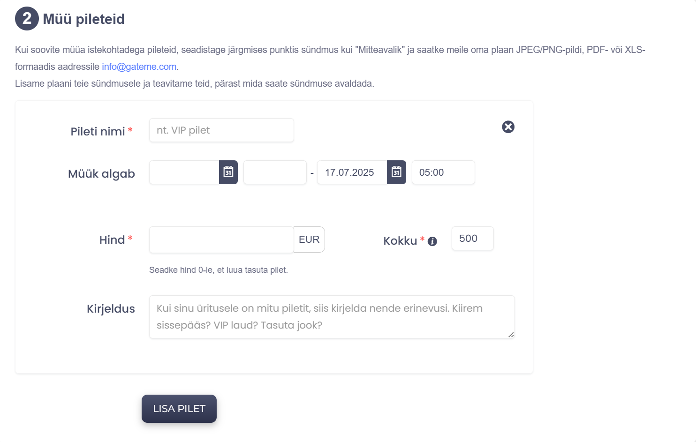Click the Pileti nimi text field

click(221, 130)
